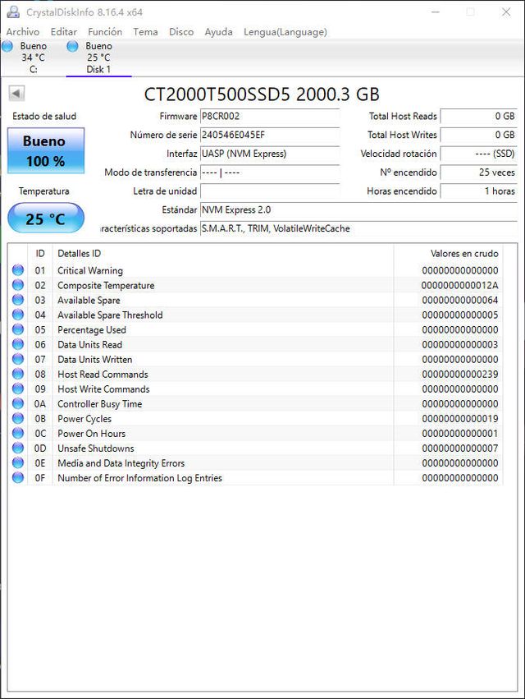Open the Función menu
This screenshot has width=525, height=699.
tap(105, 32)
